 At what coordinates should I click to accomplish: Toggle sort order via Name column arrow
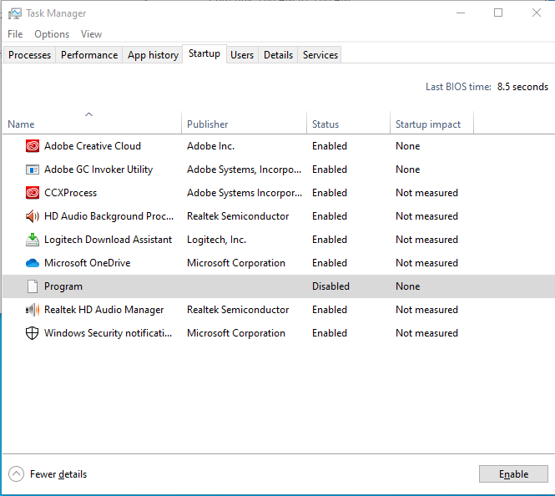pos(88,114)
